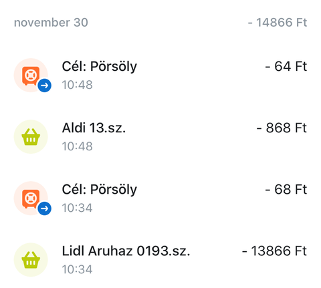Screen dimensions: 321x288
Task: Select the - 13866 Ft amount
Action: [x=275, y=251]
